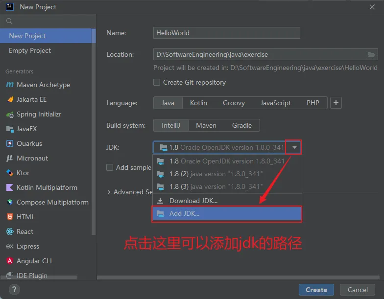Select New Project in sidebar
384x299 pixels.
coord(46,36)
